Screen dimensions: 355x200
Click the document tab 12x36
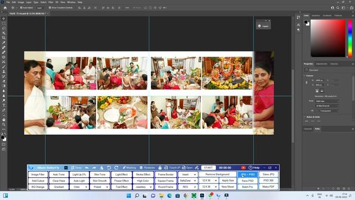tap(28, 13)
